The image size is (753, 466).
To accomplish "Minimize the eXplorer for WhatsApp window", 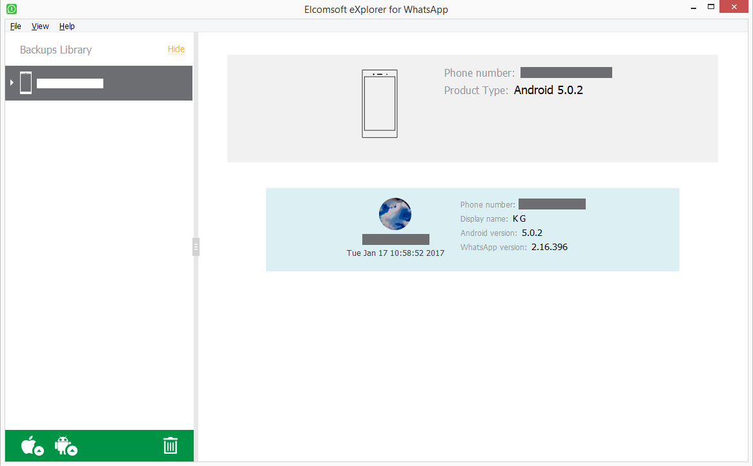I will (x=694, y=7).
